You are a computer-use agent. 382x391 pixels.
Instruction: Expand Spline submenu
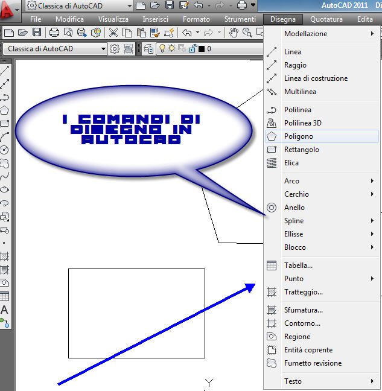tap(322, 221)
